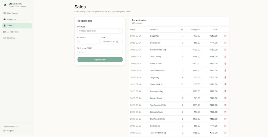Delete the Biscuits Pack sale
This screenshot has height=137, width=268.
[x=225, y=112]
